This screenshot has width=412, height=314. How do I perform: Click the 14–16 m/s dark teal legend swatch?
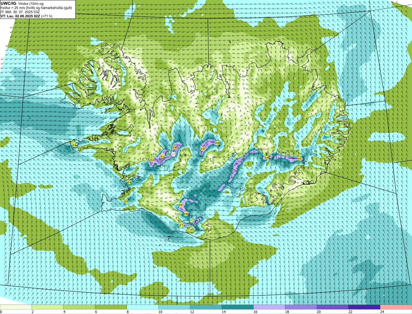(238, 307)
